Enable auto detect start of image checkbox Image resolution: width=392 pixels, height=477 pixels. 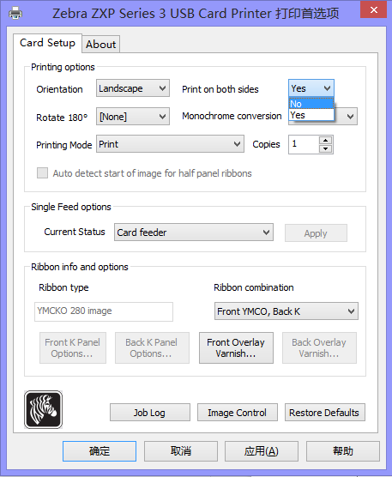coord(42,172)
